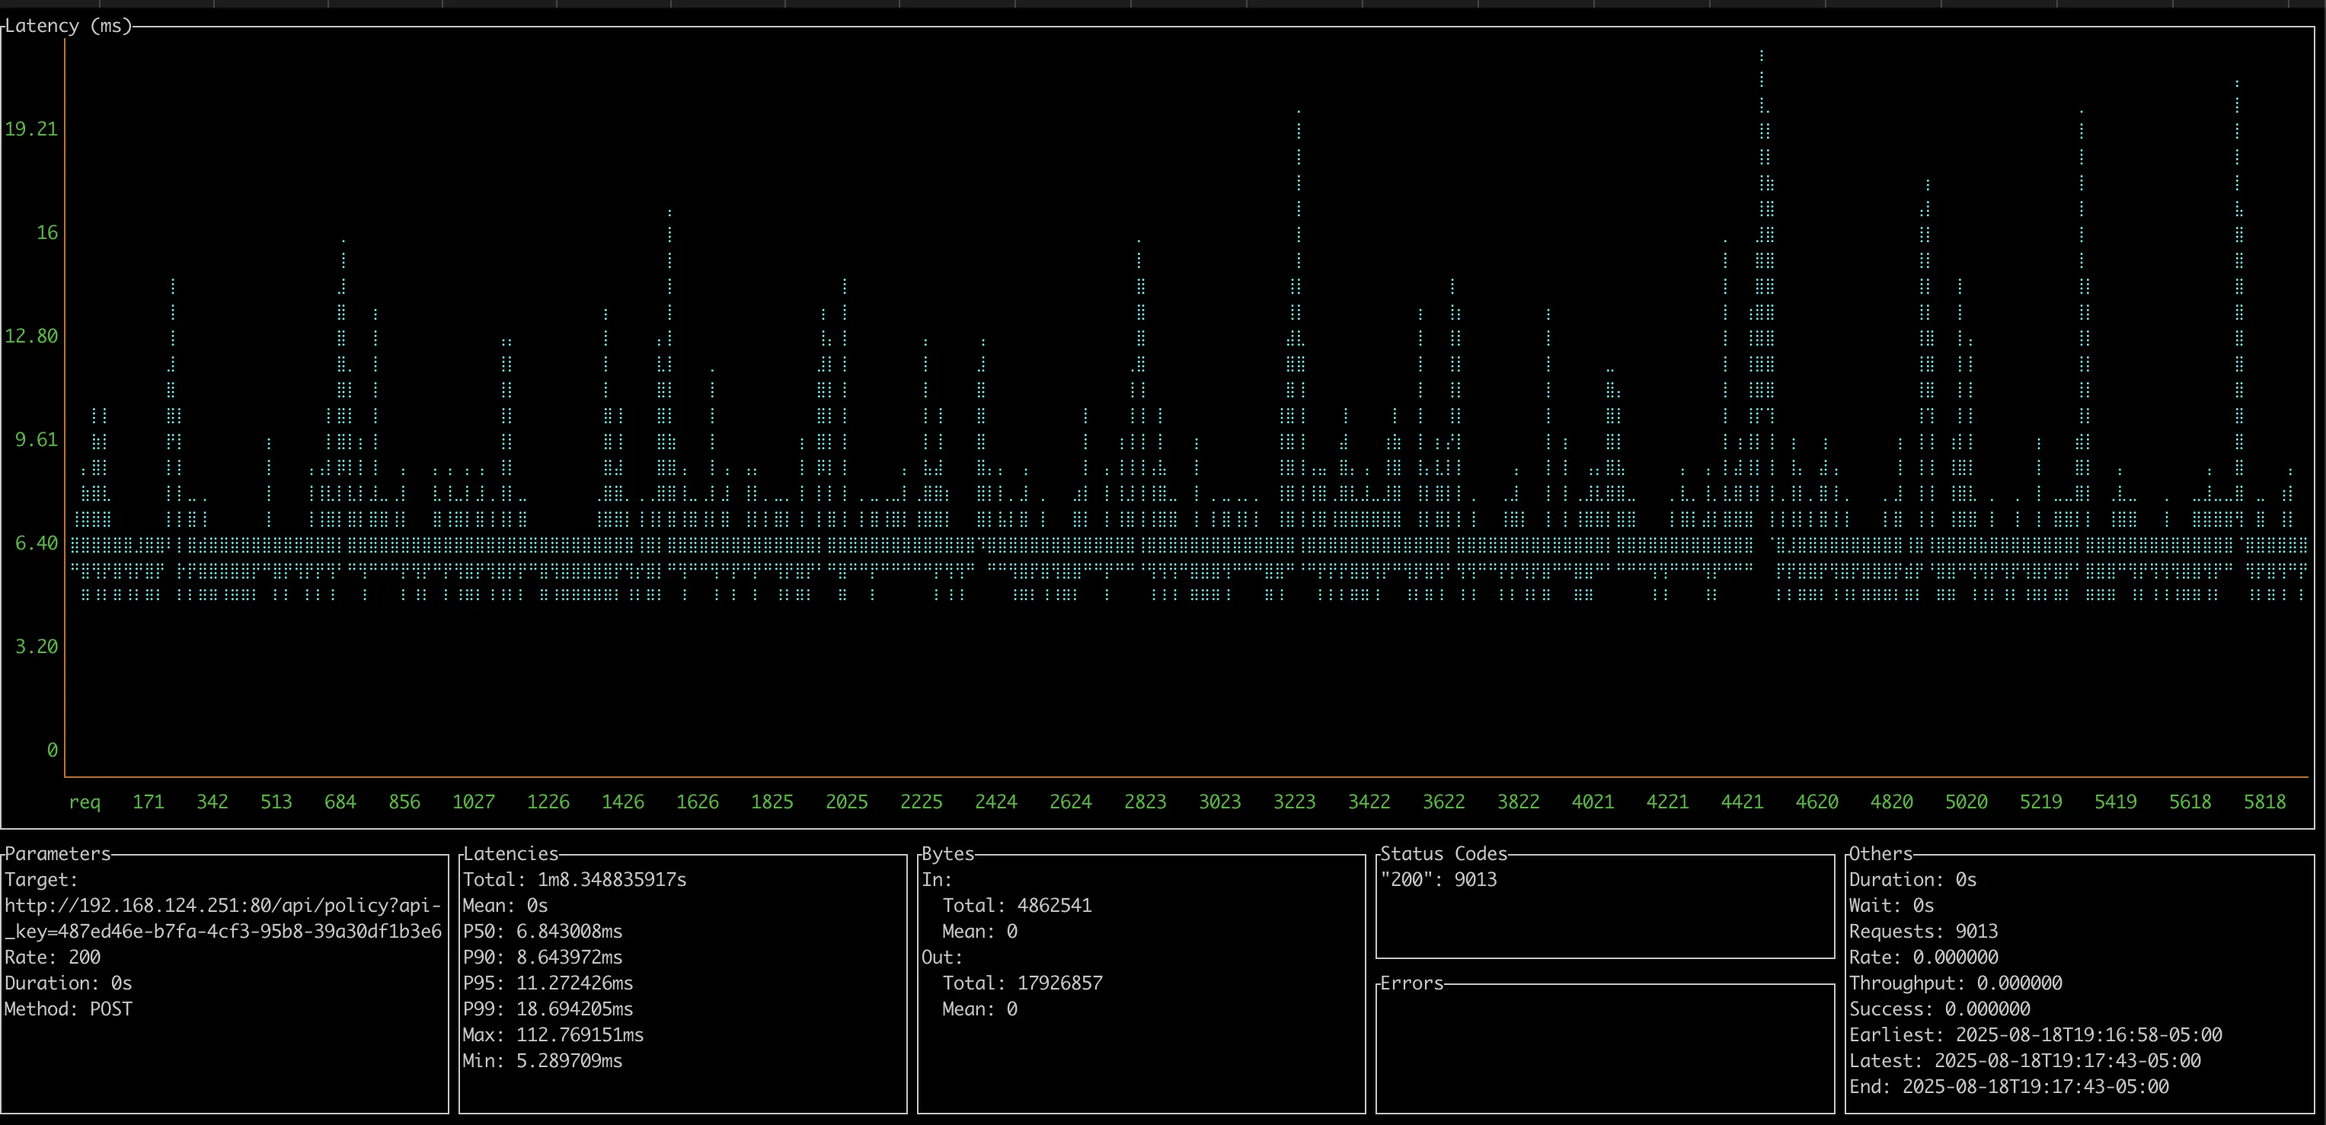
Task: Click 'Duration: 0s' in Parameters panel
Action: tap(69, 983)
